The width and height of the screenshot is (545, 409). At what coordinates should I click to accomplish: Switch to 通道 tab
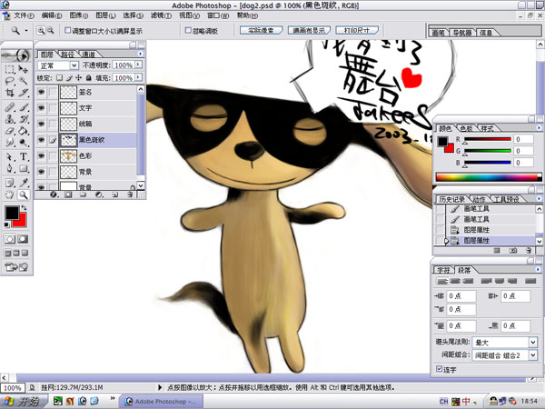[89, 55]
